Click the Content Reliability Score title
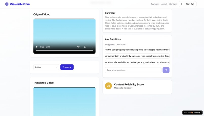Image resolution: width=204 pixels, height=116 pixels. point(129,85)
